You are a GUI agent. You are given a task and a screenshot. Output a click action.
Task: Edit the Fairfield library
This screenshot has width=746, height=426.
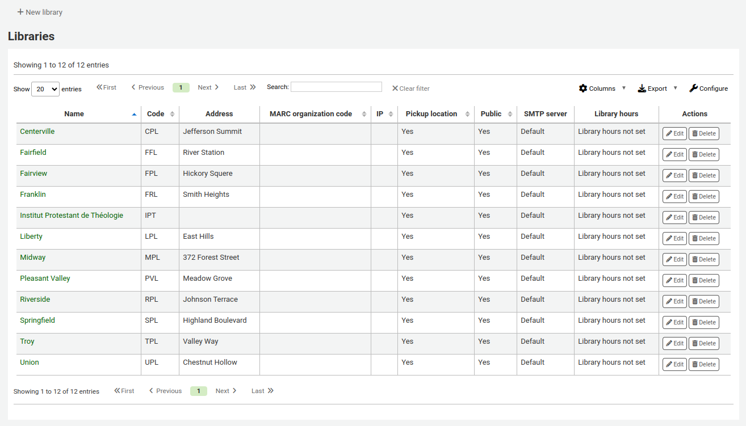click(674, 155)
